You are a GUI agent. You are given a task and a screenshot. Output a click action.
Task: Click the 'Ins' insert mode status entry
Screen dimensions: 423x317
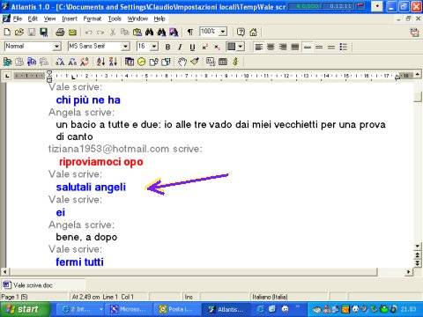pos(189,297)
